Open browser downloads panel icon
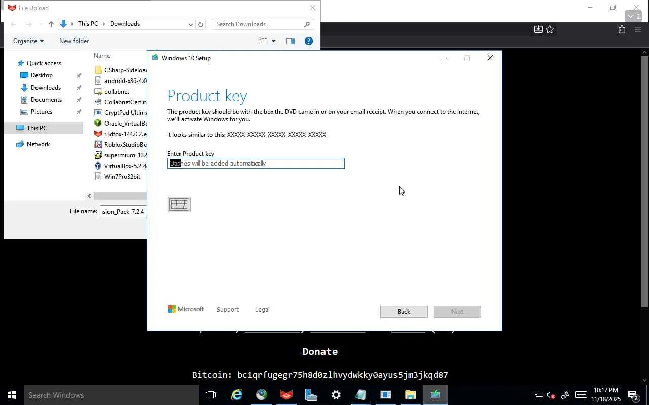This screenshot has height=405, width=649. 538,30
